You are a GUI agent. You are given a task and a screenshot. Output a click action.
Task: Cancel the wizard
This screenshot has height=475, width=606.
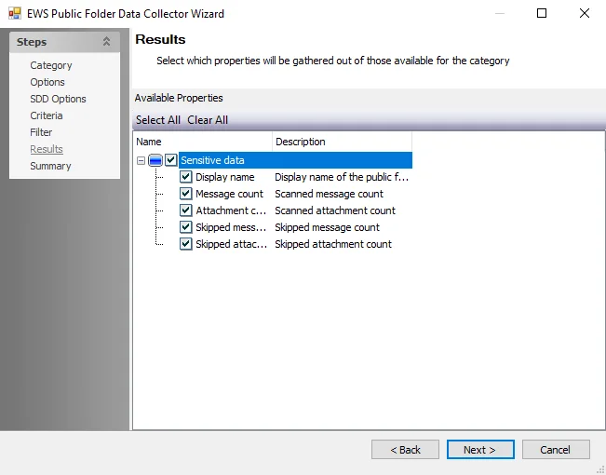click(x=556, y=450)
